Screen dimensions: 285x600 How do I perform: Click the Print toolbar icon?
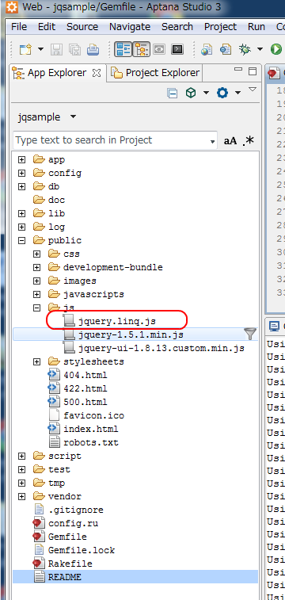point(93,49)
